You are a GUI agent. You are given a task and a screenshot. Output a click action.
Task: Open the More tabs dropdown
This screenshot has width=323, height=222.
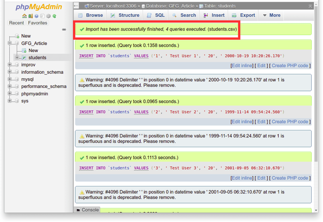272,15
